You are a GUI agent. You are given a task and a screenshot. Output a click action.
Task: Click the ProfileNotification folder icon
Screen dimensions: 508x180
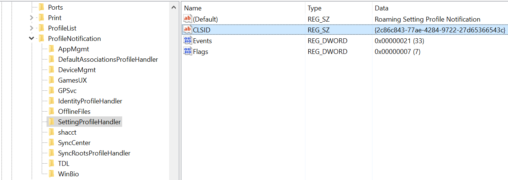[41, 39]
